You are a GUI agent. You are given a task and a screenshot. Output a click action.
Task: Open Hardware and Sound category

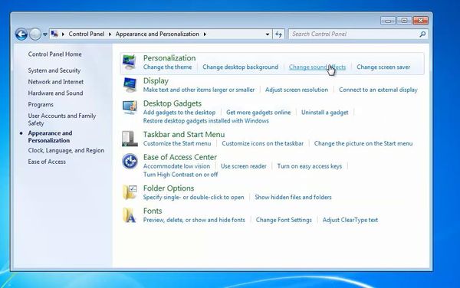55,93
